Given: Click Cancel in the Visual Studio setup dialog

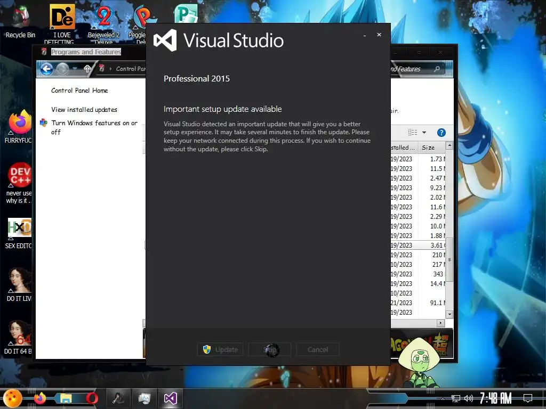Looking at the screenshot, I should (318, 349).
